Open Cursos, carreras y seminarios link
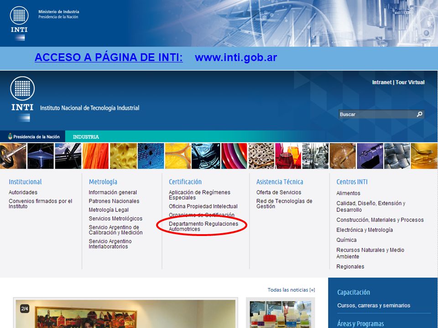The width and height of the screenshot is (438, 328). [x=374, y=305]
